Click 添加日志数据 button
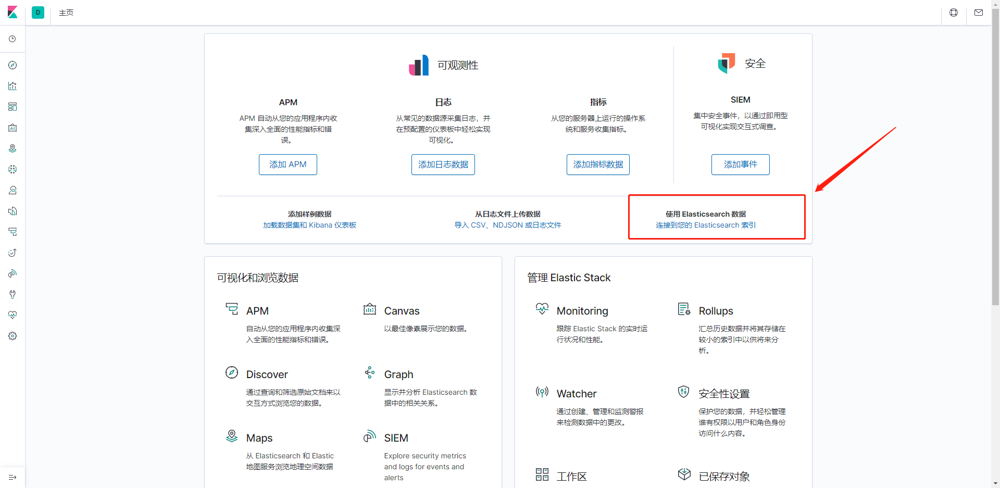Screen dimensions: 1000x488 pyautogui.click(x=443, y=165)
